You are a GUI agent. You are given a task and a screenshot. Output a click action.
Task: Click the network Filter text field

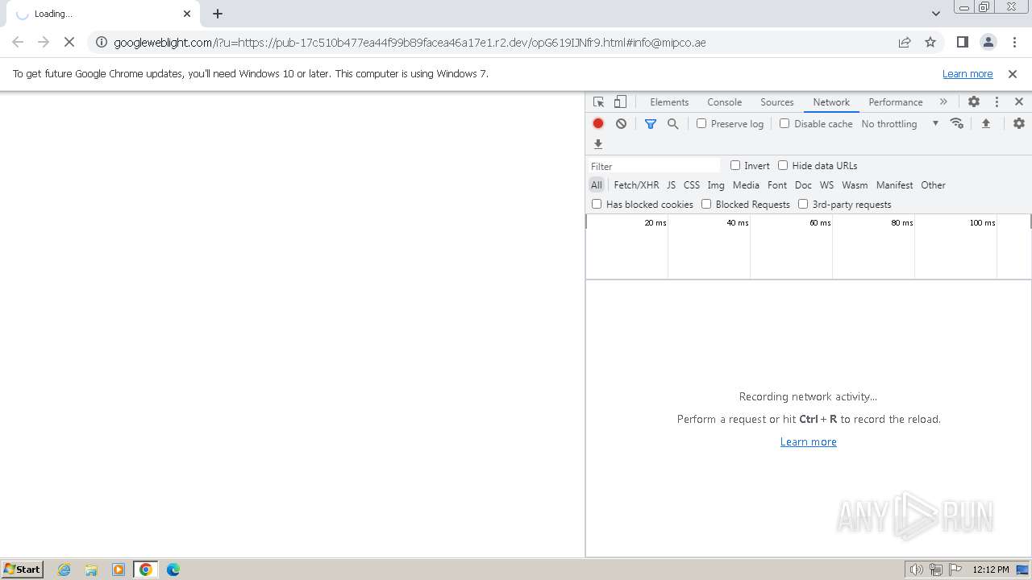[x=655, y=166]
